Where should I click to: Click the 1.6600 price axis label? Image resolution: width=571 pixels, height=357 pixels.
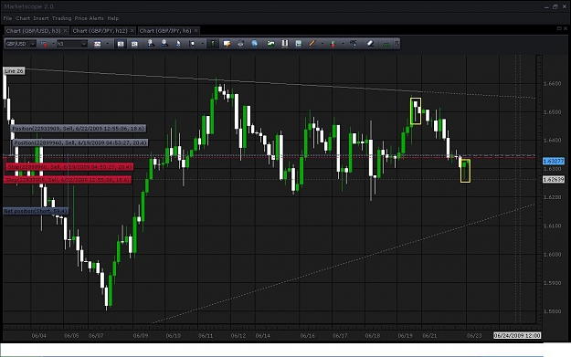[552, 83]
